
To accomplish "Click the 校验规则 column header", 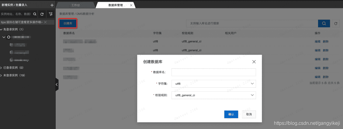I will pyautogui.click(x=188, y=33).
